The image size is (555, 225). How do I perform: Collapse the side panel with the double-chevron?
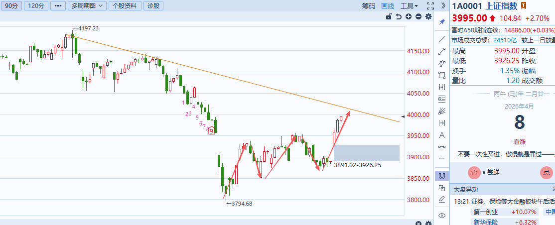pos(443,6)
